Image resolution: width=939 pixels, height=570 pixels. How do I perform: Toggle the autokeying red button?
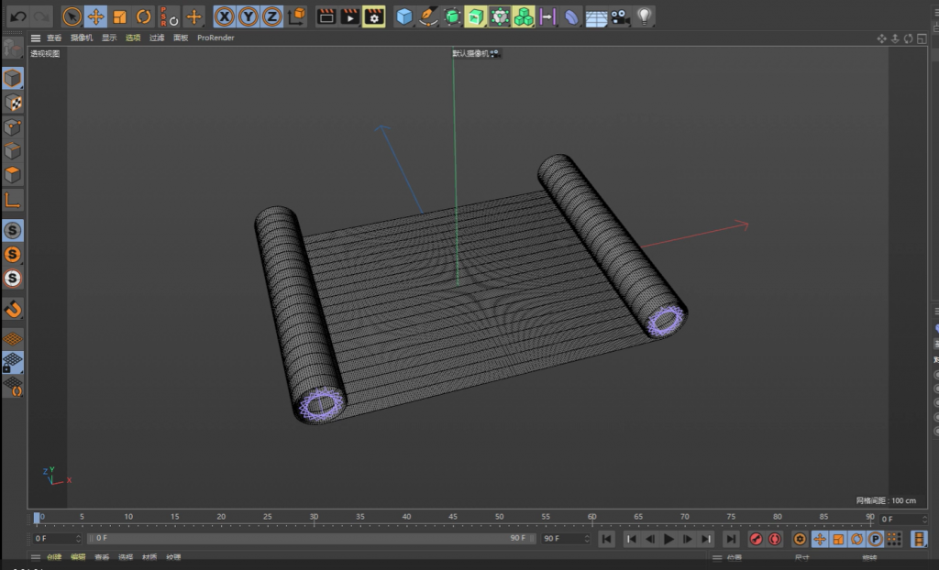(x=775, y=539)
